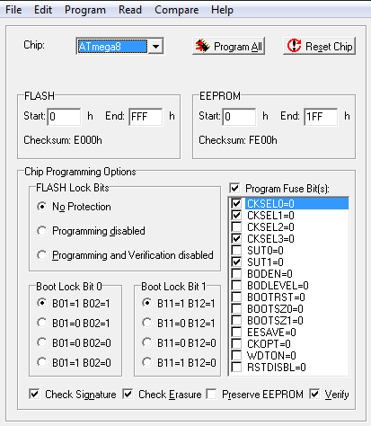Click the FLASH End address field

pyautogui.click(x=146, y=117)
